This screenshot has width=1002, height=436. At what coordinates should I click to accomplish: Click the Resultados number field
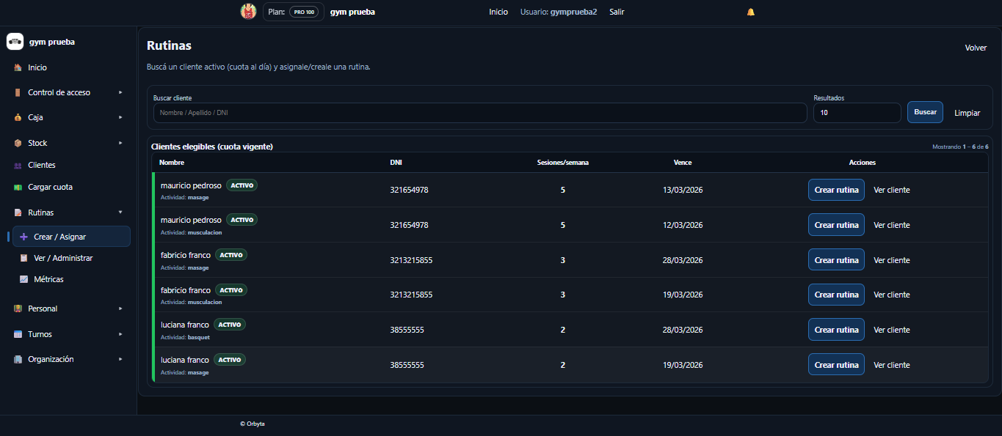tap(856, 113)
